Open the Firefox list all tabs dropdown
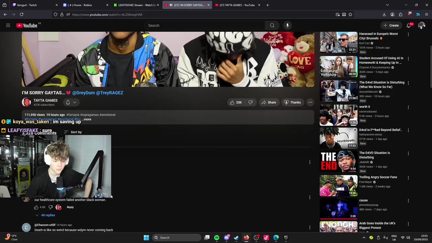432x243 pixels. [x=387, y=5]
